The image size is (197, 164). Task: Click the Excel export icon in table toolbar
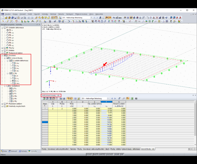click(132, 98)
